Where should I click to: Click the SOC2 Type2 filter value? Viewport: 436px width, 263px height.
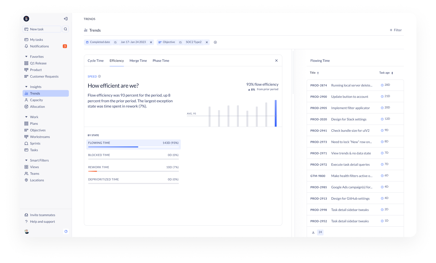(x=194, y=42)
